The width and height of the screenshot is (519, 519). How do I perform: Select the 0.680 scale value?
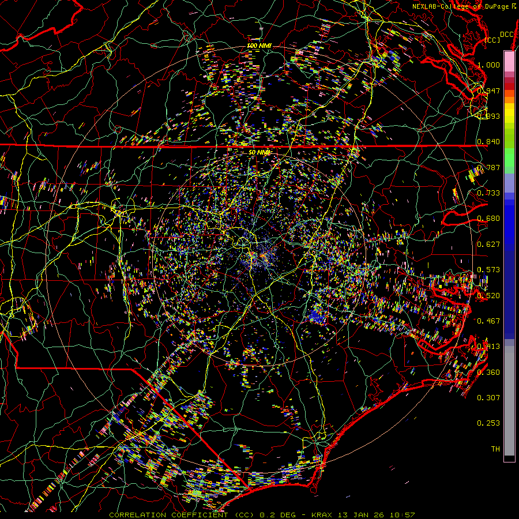(x=488, y=219)
